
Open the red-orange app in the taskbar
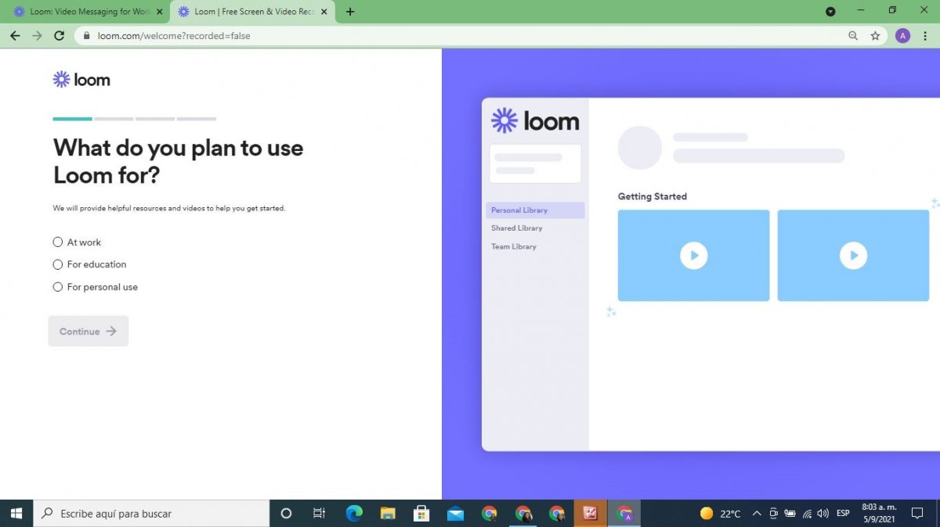[591, 514]
